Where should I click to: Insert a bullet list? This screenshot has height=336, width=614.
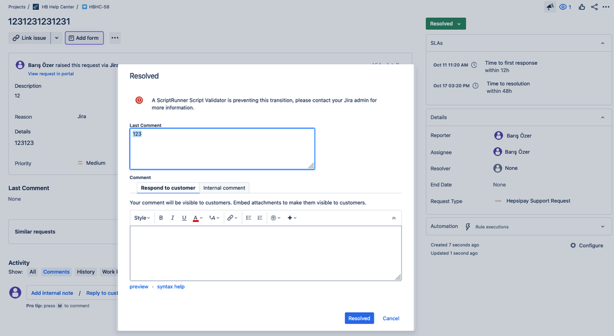[249, 218]
